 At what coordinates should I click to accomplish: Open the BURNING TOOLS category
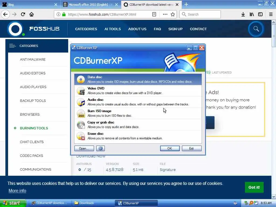coord(34,128)
